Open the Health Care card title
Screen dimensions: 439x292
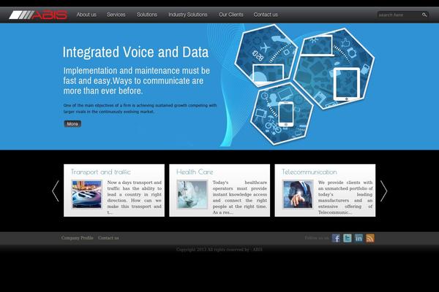[195, 172]
